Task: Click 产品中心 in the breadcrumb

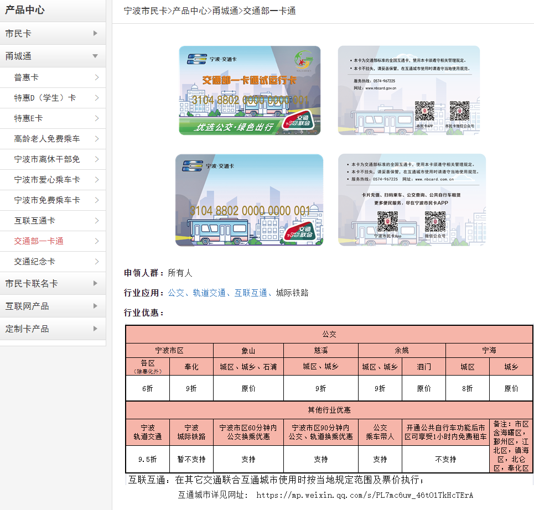Action: [x=190, y=11]
